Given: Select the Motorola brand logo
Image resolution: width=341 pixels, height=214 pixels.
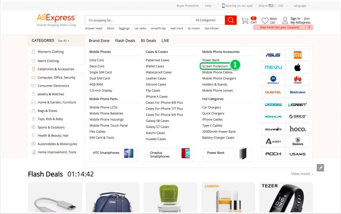Looking at the screenshot, I should click(273, 80).
